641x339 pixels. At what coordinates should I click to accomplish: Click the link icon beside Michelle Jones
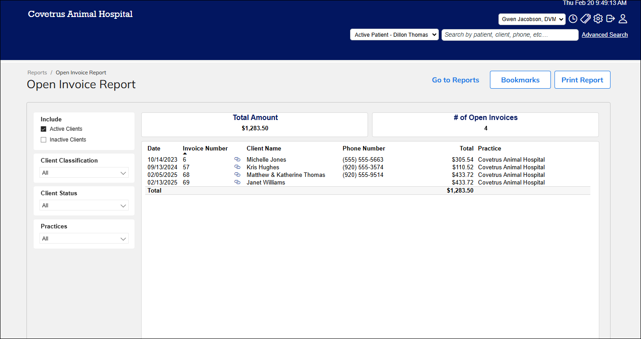(x=238, y=159)
